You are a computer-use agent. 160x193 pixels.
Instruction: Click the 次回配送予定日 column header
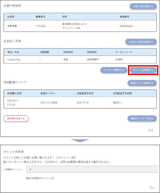(x=85, y=93)
